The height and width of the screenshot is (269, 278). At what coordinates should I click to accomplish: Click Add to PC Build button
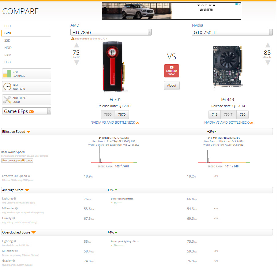click(27, 100)
